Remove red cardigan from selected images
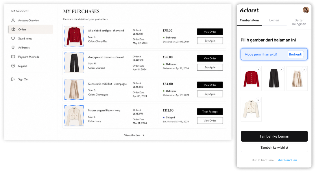 tap(258, 70)
